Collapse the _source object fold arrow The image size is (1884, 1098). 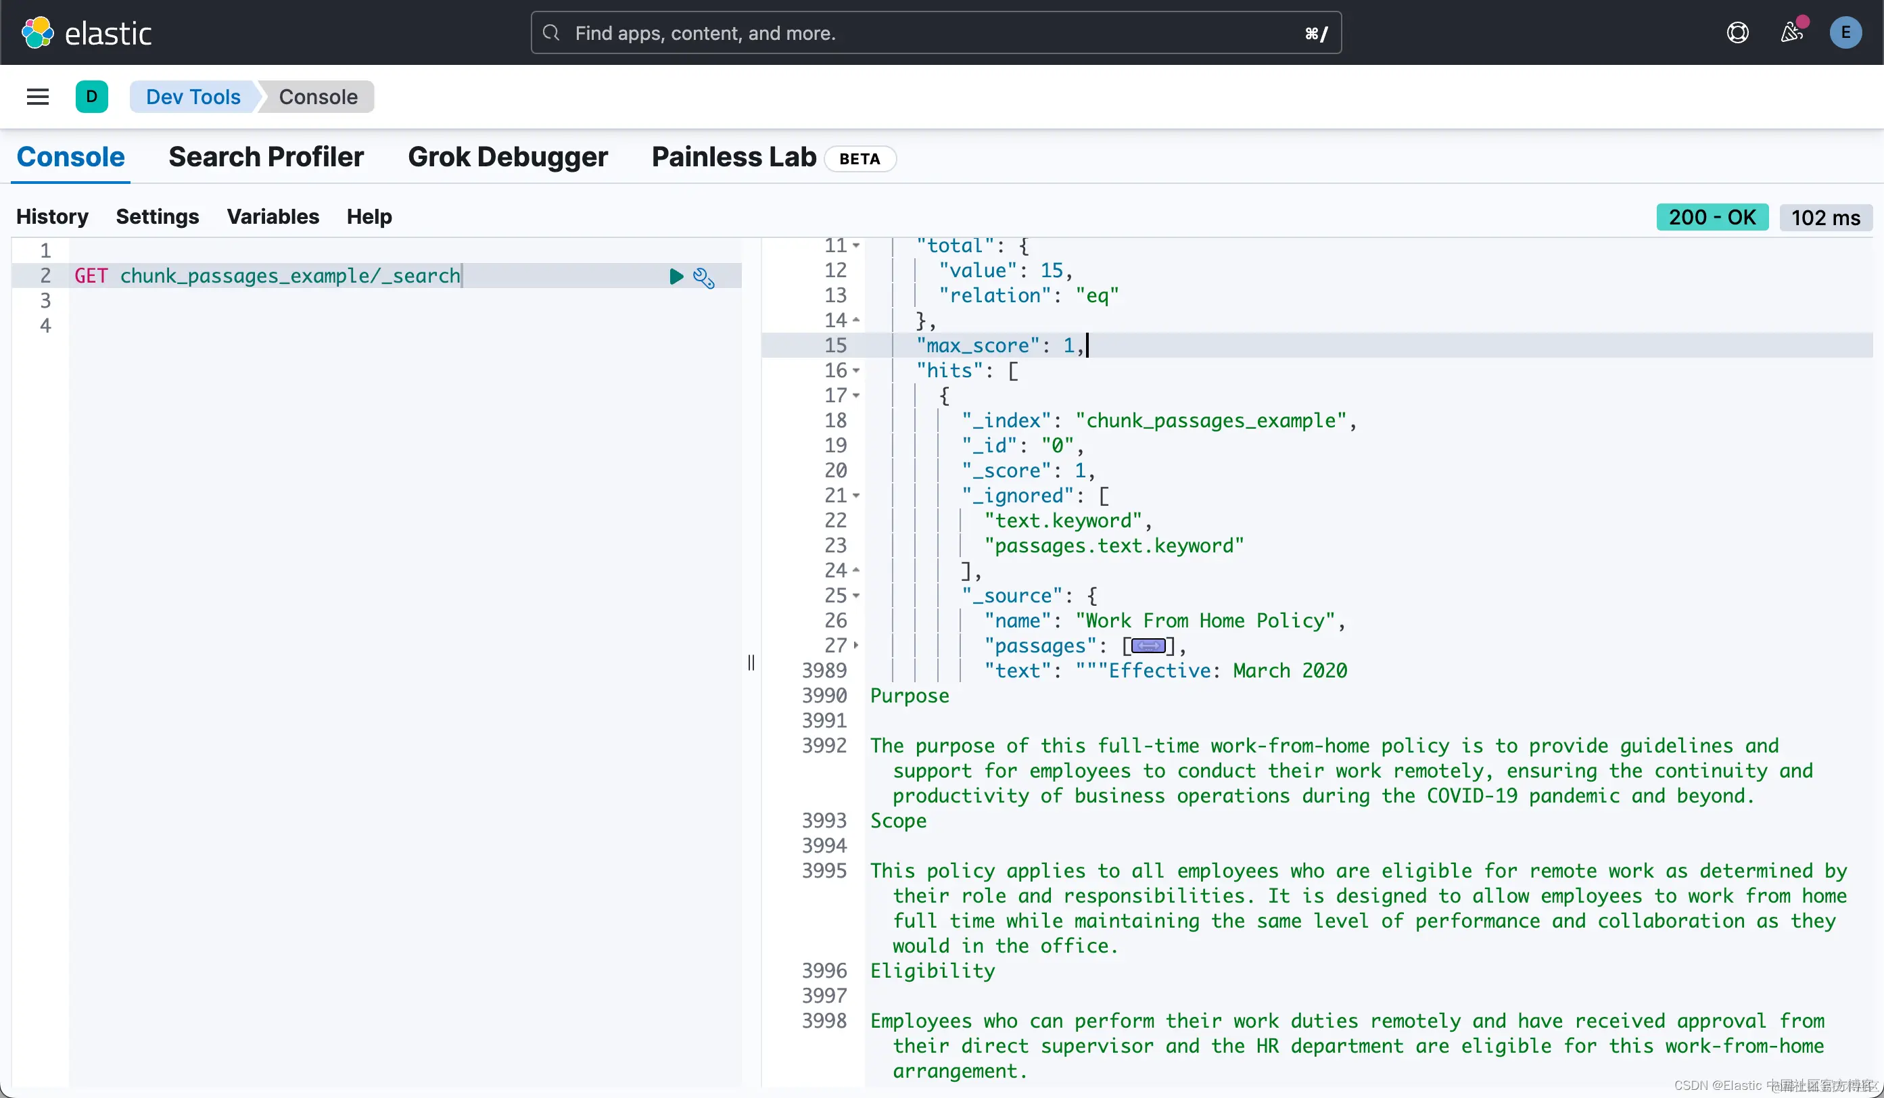[x=857, y=596]
